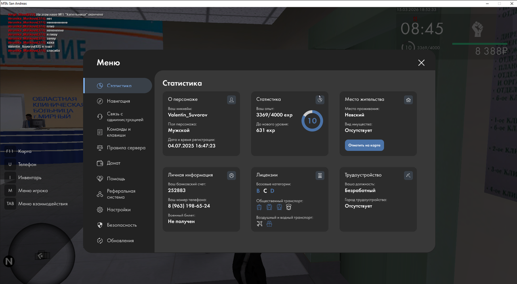Open the Помощь section
Viewport: 517px width, 284px height.
(x=118, y=178)
